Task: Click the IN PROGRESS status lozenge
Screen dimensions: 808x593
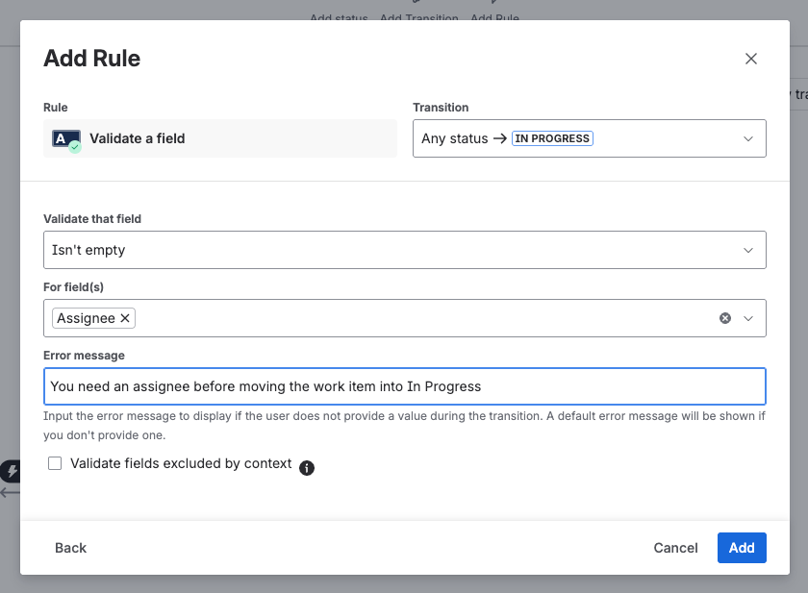Action: pyautogui.click(x=552, y=137)
